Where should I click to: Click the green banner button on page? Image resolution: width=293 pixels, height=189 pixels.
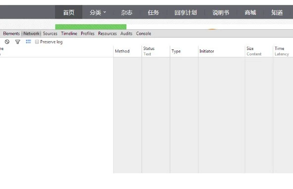click(x=91, y=27)
